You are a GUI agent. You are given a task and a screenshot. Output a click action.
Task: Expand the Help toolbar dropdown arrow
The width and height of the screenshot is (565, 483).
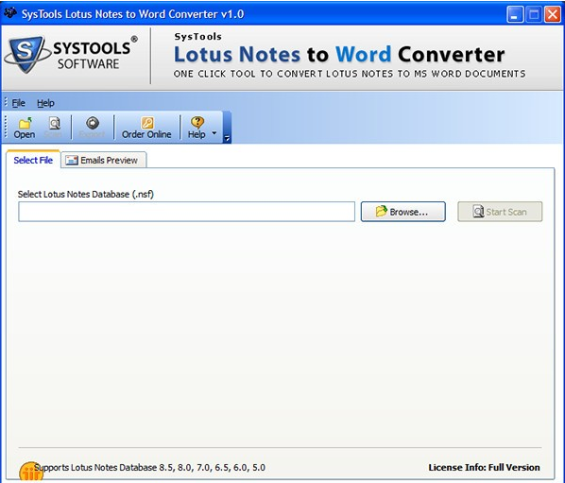pyautogui.click(x=214, y=133)
